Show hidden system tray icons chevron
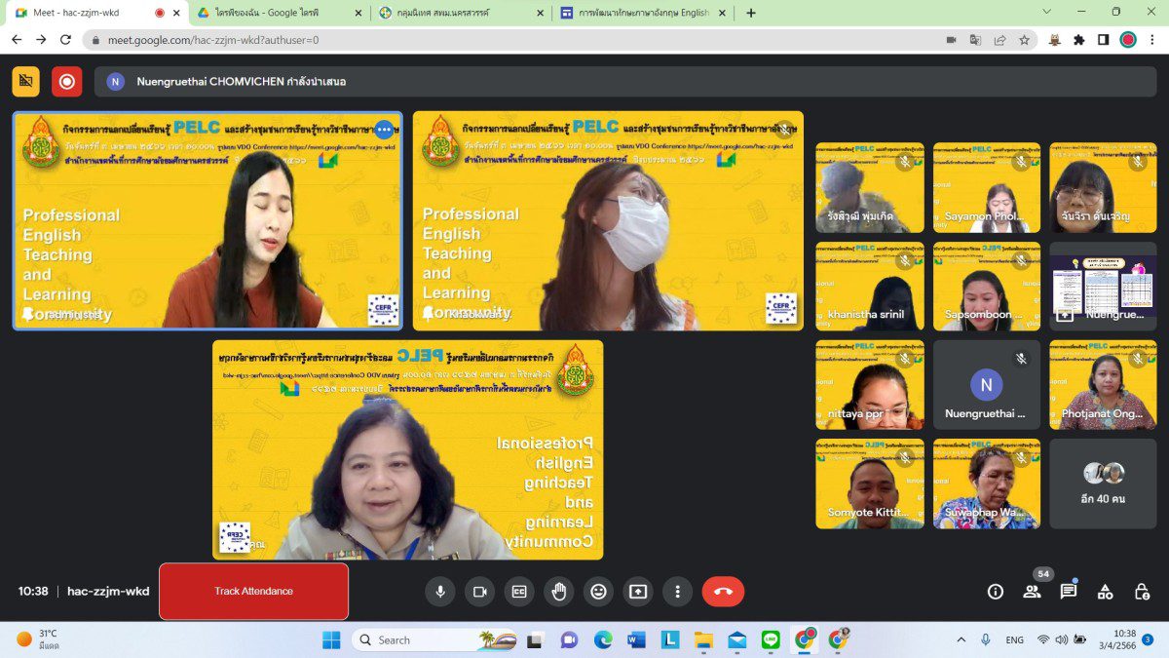Screen dimensions: 1169x658 point(961,639)
